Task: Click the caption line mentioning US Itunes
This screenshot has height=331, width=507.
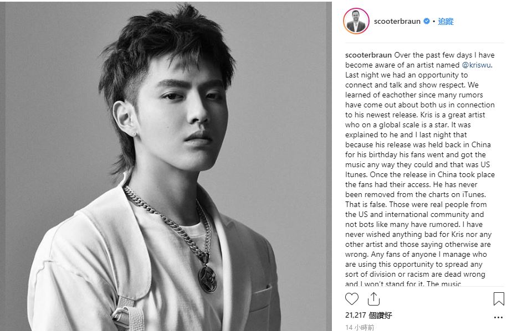Action: (417, 165)
